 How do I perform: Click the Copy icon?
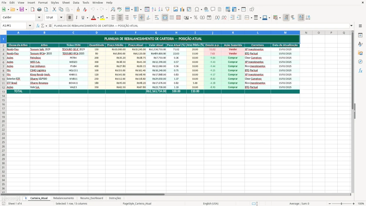[61, 9]
